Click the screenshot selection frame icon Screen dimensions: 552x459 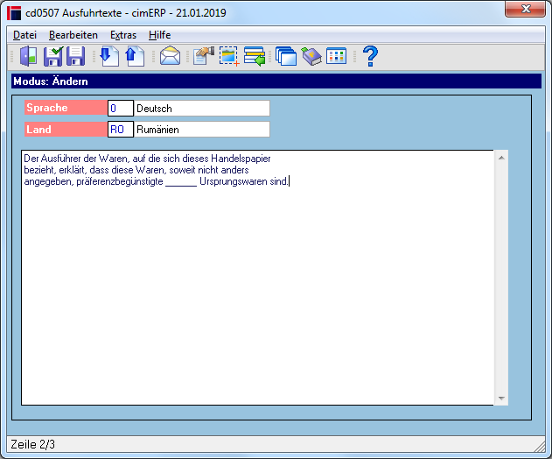(229, 56)
